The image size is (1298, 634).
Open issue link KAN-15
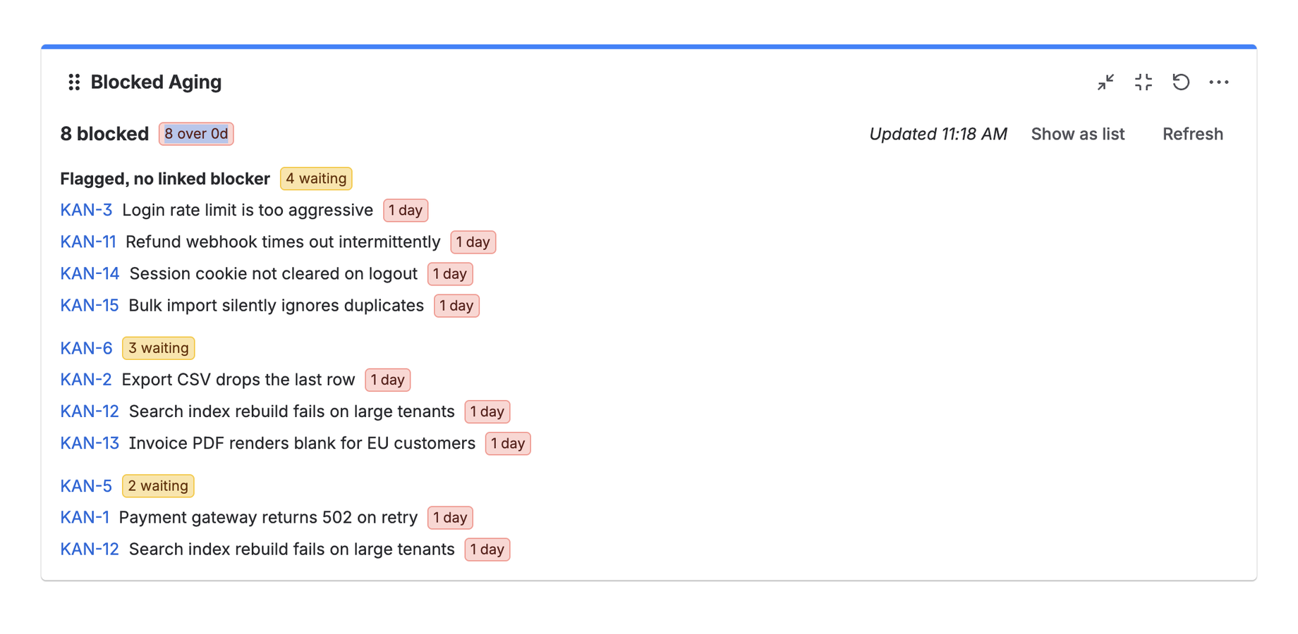[x=90, y=305]
